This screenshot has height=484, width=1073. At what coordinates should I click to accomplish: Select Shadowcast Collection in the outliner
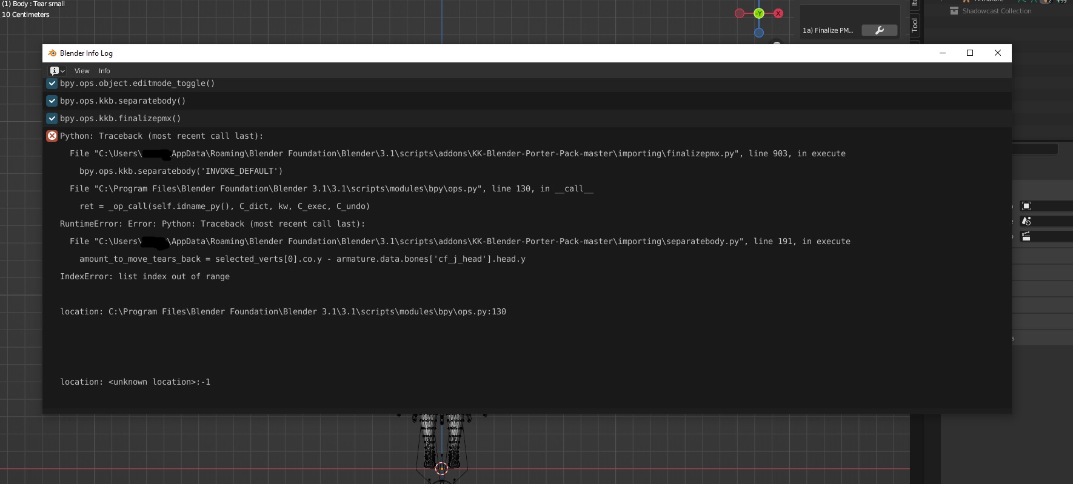pos(997,11)
